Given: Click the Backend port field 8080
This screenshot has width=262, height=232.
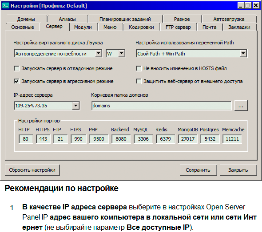Looking at the screenshot, I should 121,139.
